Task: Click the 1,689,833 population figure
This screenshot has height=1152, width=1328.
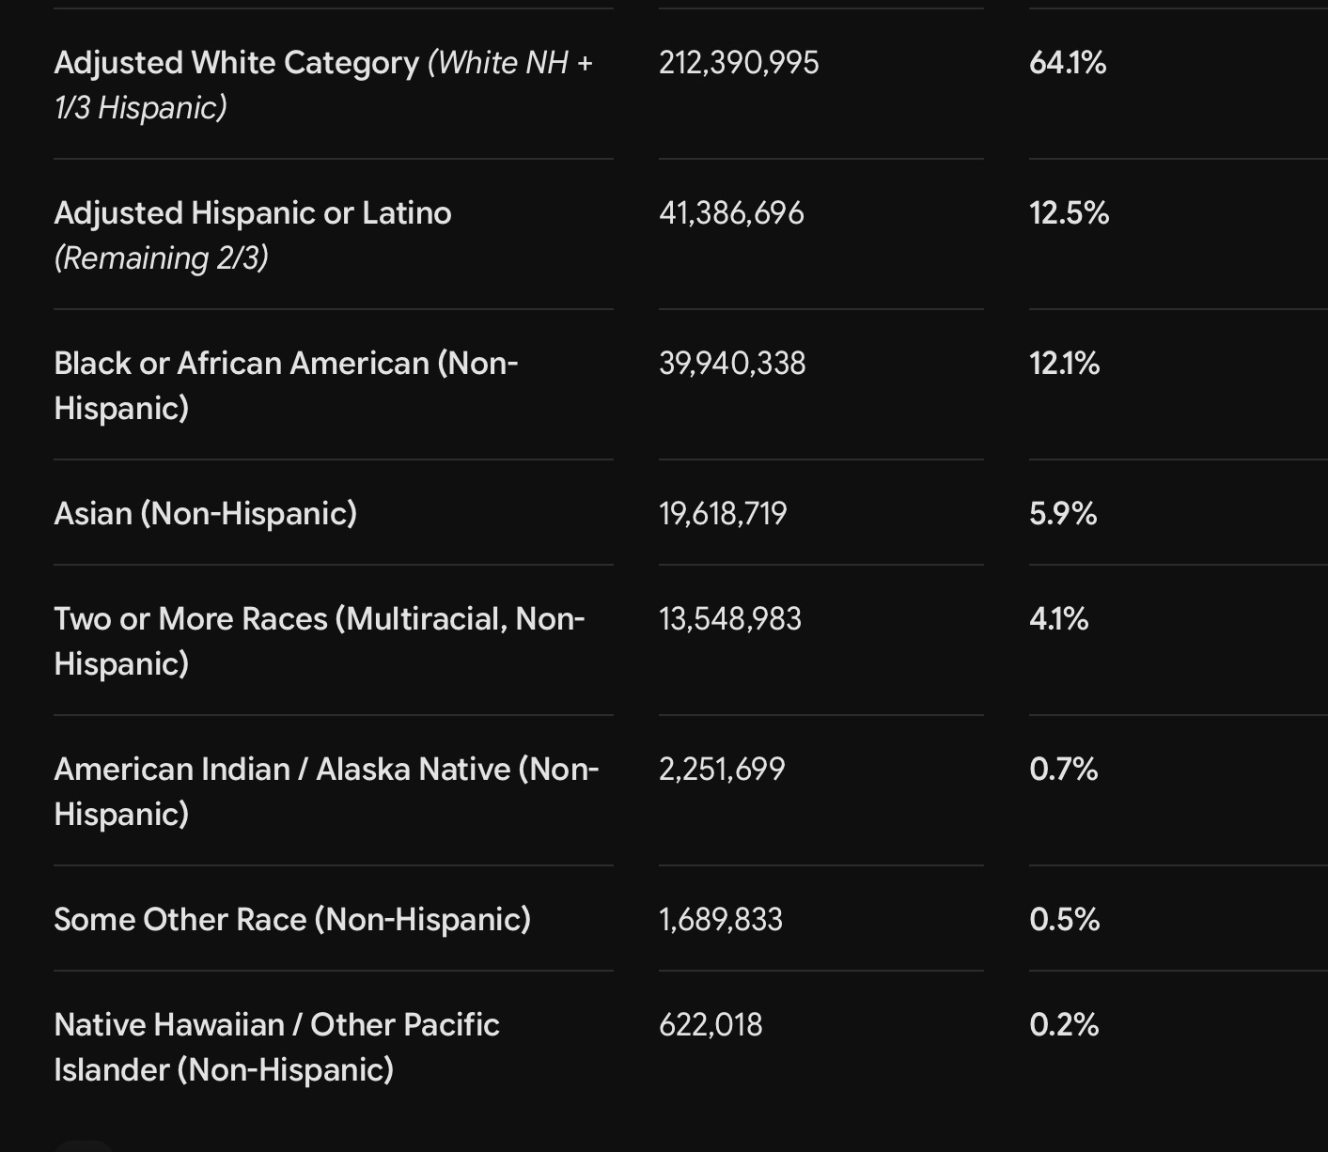Action: pyautogui.click(x=721, y=920)
